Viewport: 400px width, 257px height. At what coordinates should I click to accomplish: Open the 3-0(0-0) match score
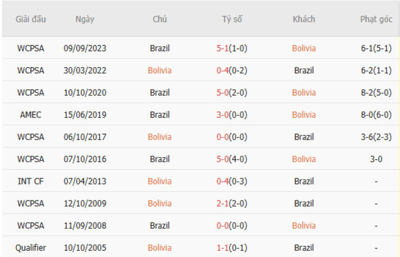coord(232,114)
